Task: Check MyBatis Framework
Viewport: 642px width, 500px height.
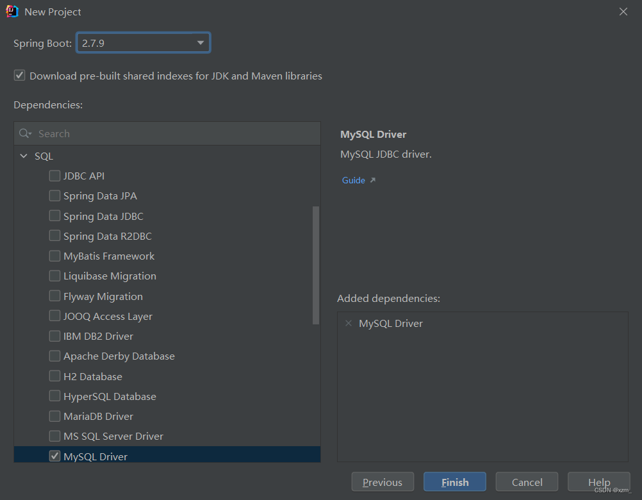Action: click(x=55, y=256)
